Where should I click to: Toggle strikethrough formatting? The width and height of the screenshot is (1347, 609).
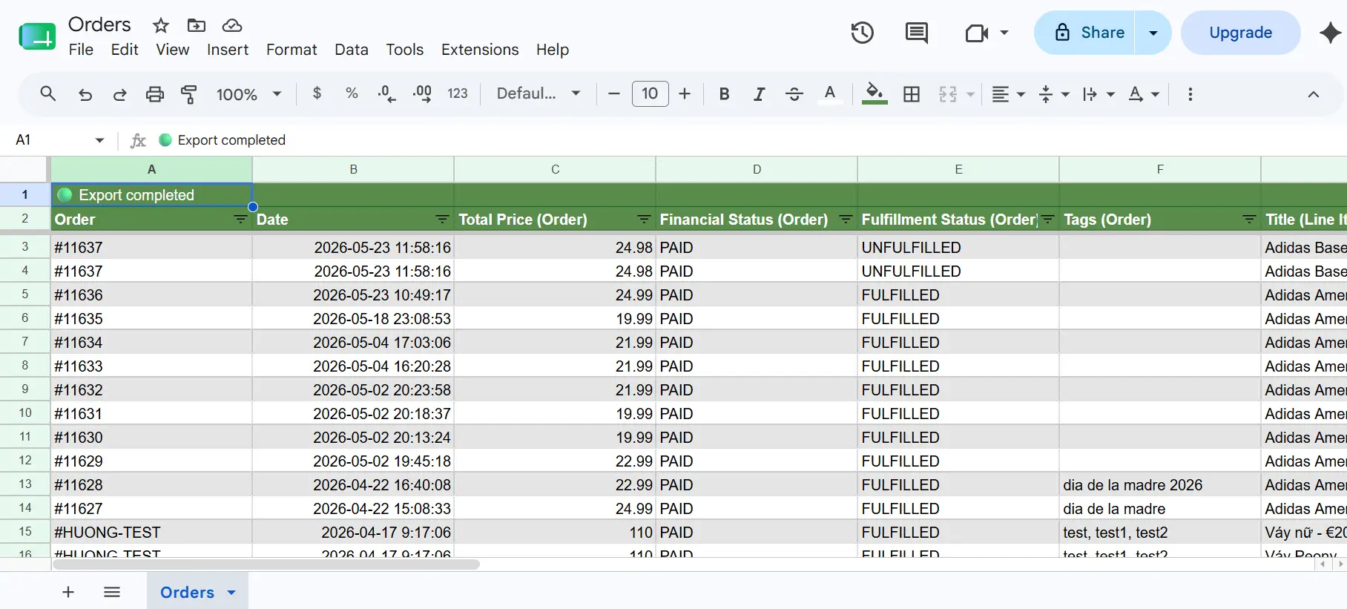point(794,94)
